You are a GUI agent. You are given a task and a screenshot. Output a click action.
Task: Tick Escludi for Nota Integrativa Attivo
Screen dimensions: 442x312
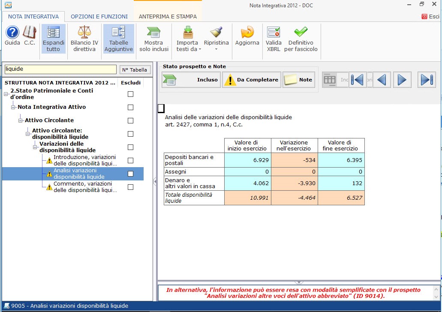click(130, 108)
